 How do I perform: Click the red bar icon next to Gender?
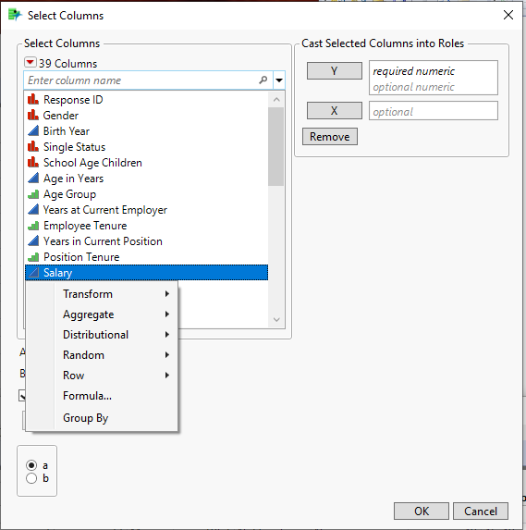[32, 116]
